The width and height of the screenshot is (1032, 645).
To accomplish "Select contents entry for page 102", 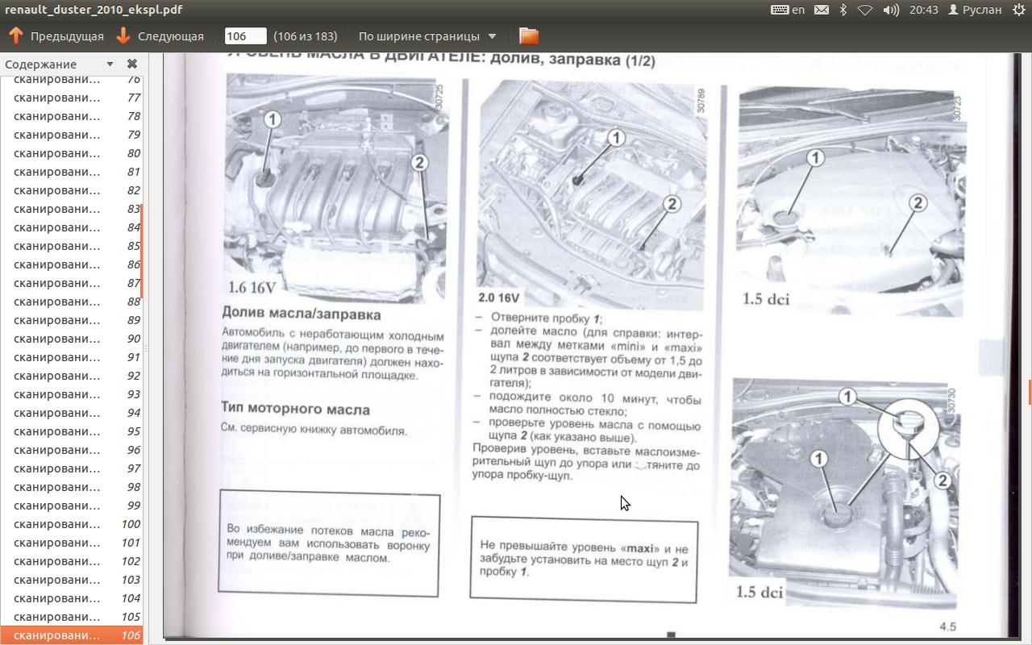I will 72,561.
